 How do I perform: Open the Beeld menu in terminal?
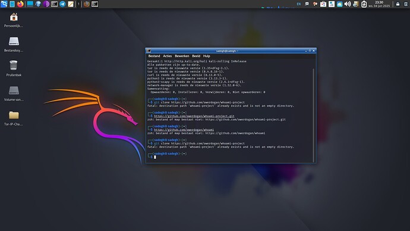coord(196,56)
